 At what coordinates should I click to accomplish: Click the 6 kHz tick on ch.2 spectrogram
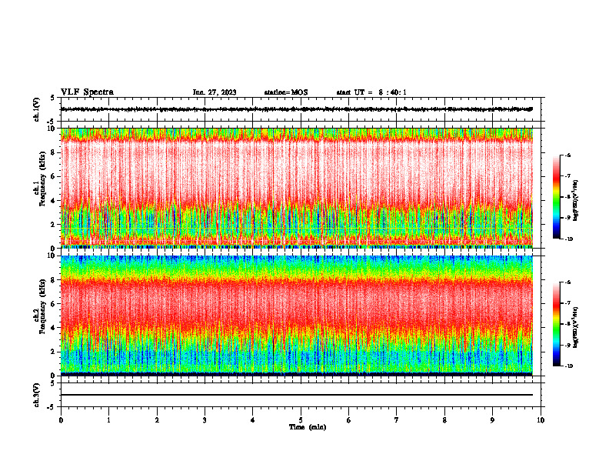(x=54, y=304)
